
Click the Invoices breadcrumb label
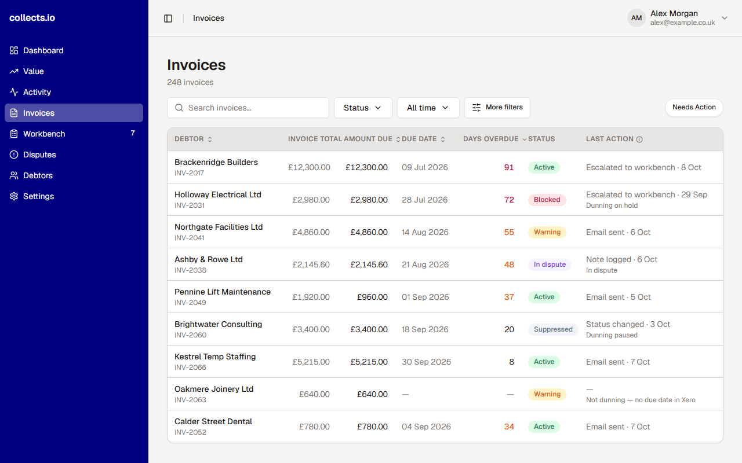coord(209,19)
